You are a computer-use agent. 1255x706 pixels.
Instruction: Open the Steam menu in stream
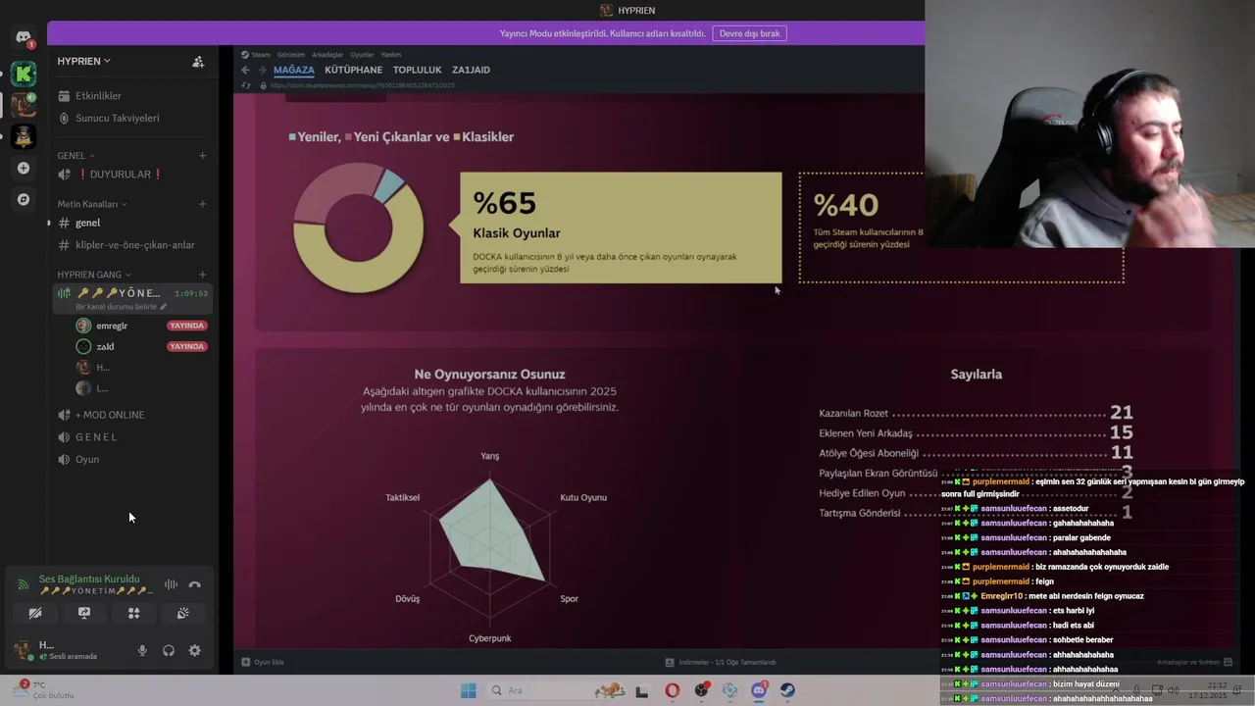[x=257, y=55]
